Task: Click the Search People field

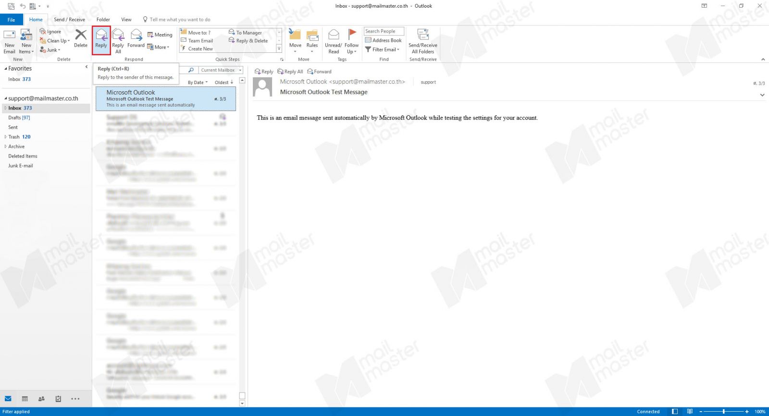Action: point(384,31)
